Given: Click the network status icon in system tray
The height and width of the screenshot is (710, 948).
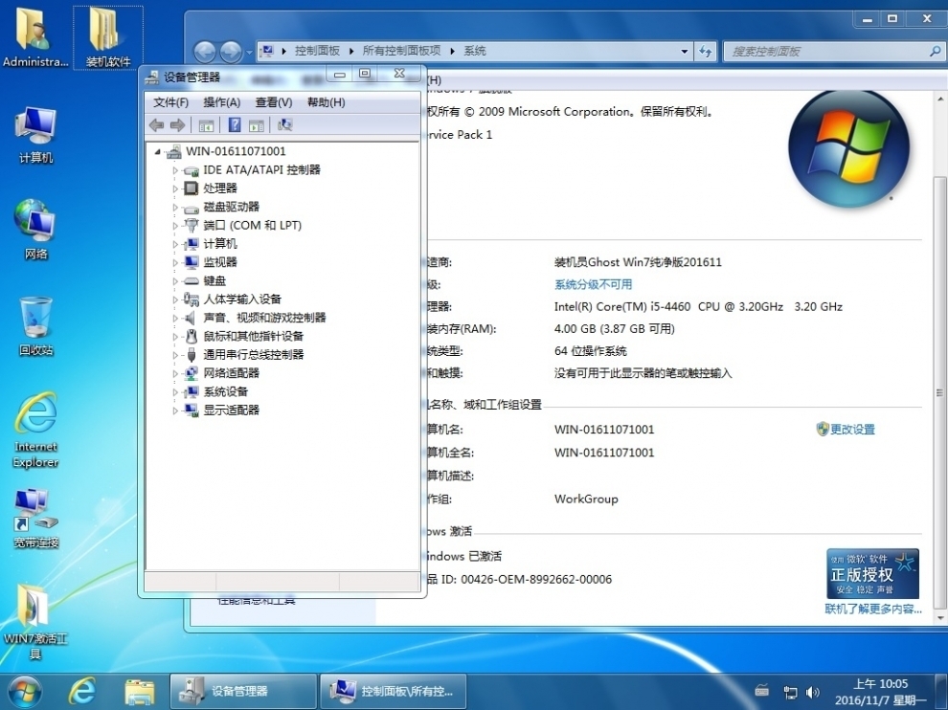Looking at the screenshot, I should 790,692.
